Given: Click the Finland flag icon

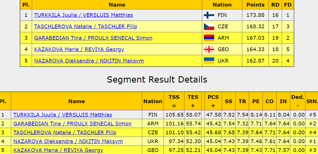Looking at the screenshot, I should [209, 15].
